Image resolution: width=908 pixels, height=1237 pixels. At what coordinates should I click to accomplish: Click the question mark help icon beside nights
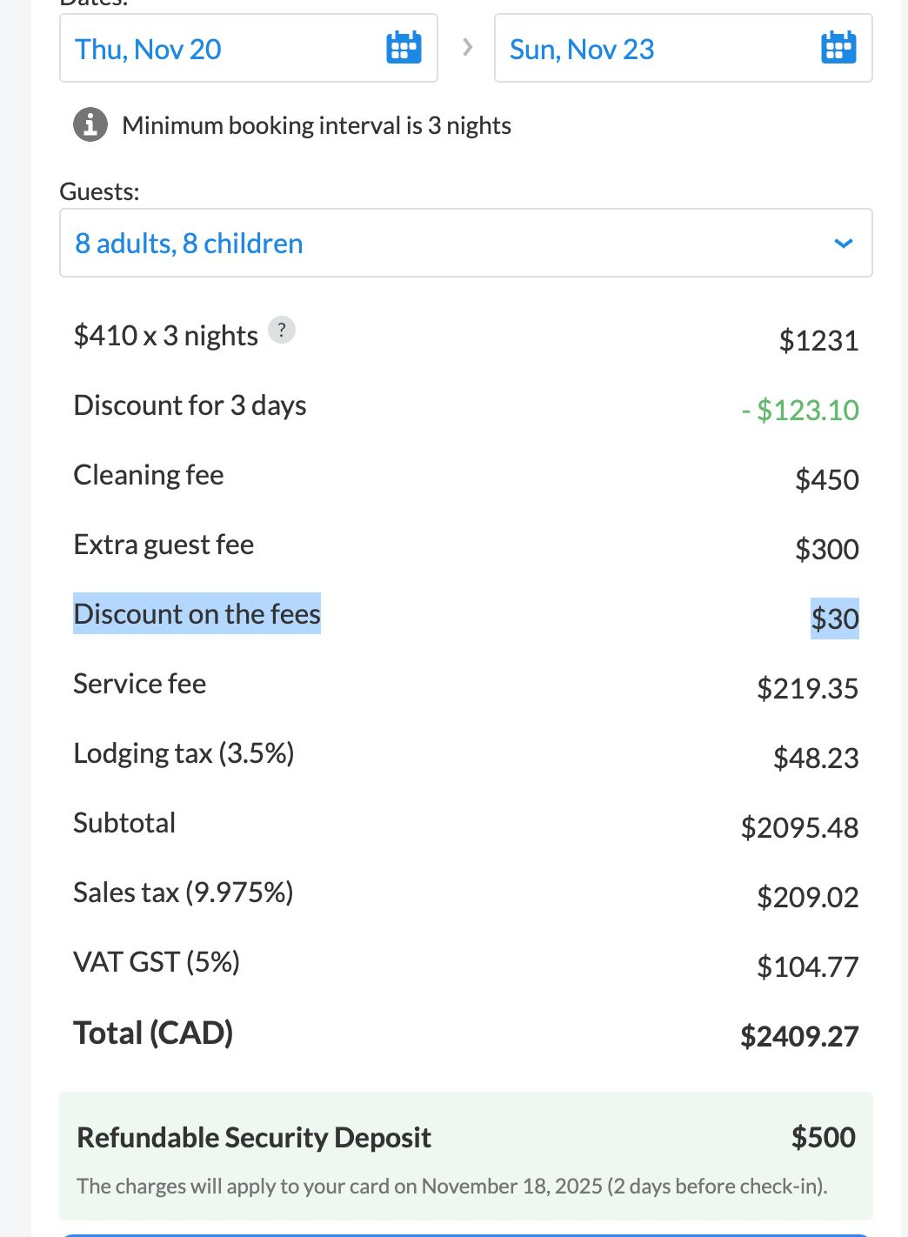click(282, 330)
